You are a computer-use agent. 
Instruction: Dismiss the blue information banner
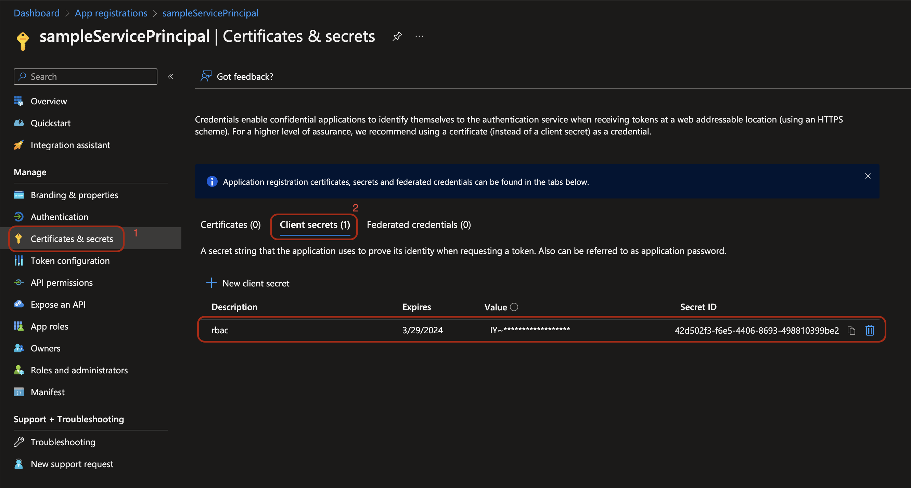click(x=868, y=176)
